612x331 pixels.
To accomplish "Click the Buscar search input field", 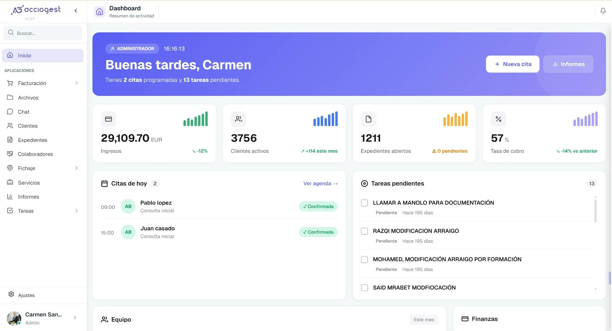I will [43, 33].
